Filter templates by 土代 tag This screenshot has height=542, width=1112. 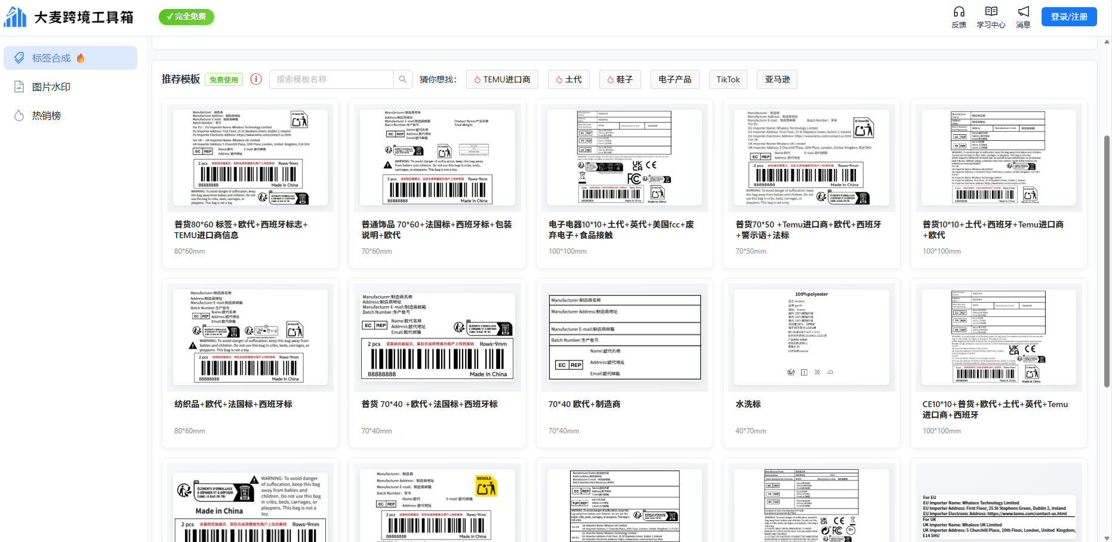(569, 79)
